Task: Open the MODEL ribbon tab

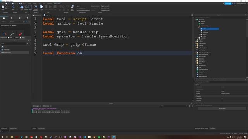Action: (x=34, y=3)
